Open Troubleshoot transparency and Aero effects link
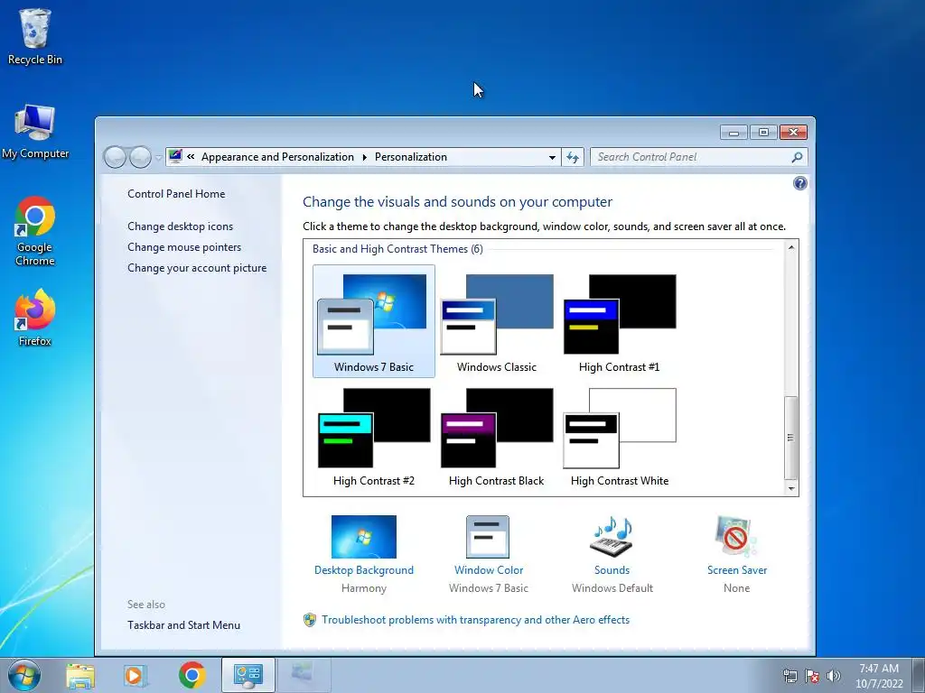This screenshot has height=693, width=925. (475, 620)
